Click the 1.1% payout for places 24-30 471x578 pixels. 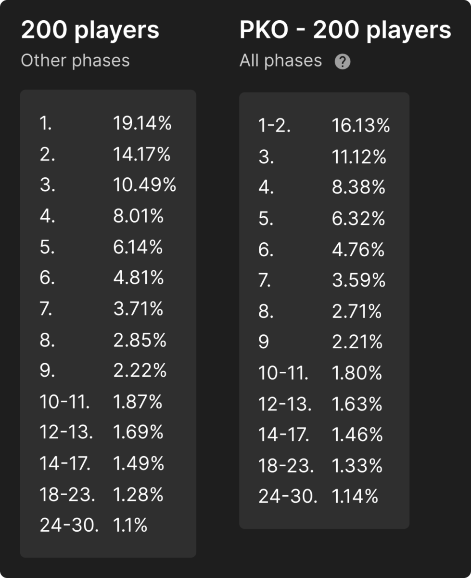[130, 525]
